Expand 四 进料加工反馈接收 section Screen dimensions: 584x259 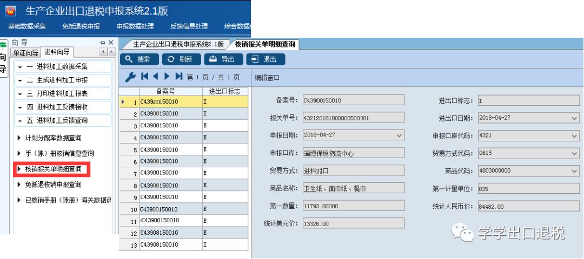point(63,107)
